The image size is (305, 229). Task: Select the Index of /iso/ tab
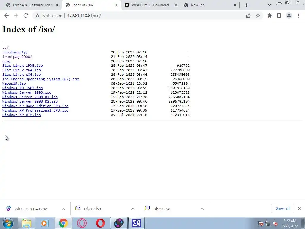[x=91, y=5]
